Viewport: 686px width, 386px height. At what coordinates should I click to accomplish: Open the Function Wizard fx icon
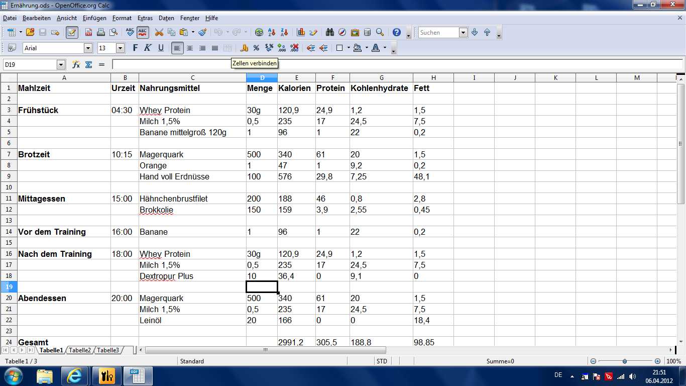[76, 64]
